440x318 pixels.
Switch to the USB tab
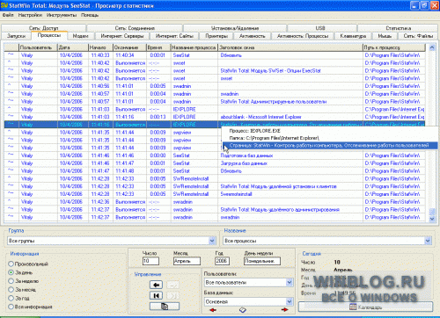320,28
